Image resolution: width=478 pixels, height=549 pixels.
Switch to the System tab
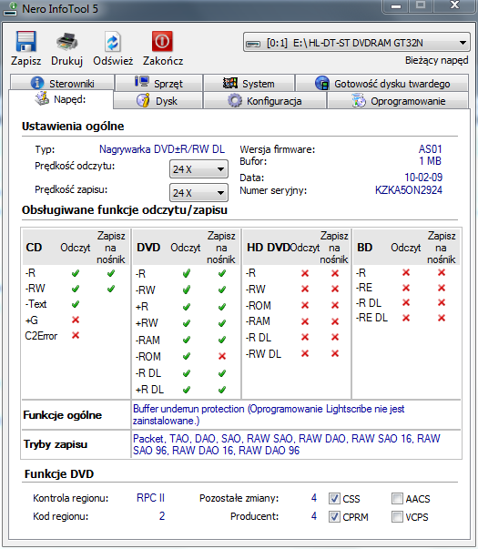click(x=249, y=83)
